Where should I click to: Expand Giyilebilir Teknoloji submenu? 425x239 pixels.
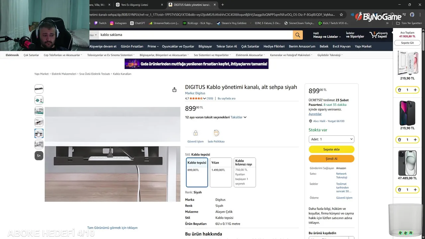coord(330,55)
